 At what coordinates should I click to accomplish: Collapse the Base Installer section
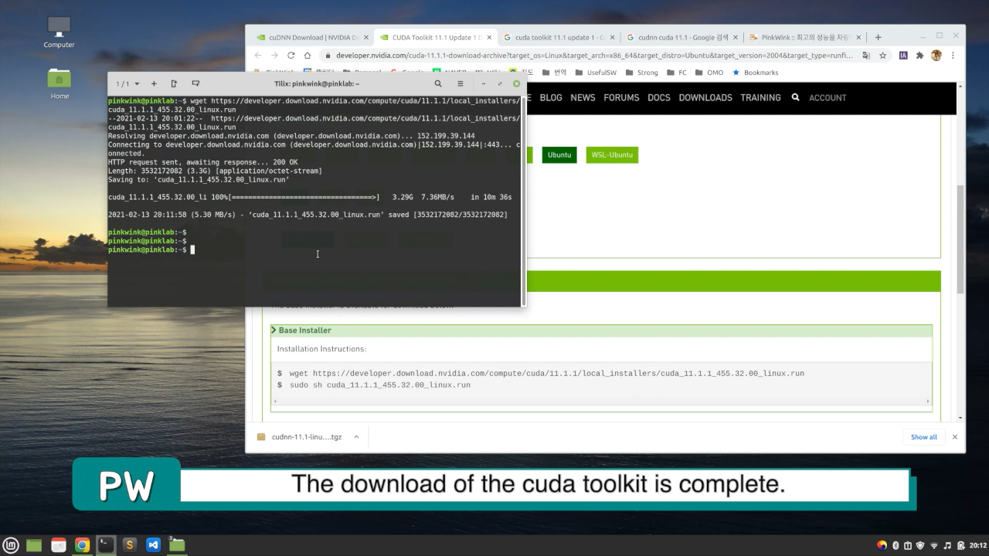point(601,330)
